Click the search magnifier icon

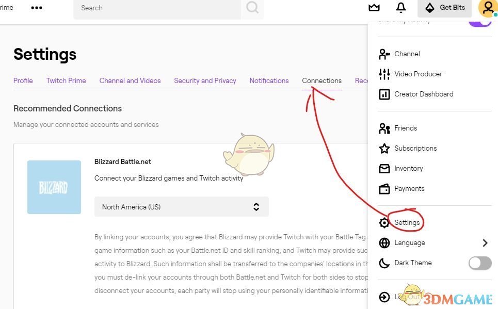pyautogui.click(x=252, y=8)
